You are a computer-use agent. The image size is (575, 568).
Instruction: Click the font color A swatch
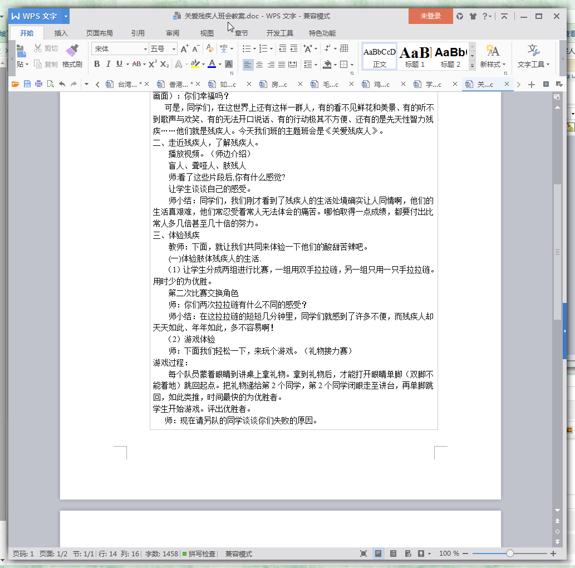coord(212,64)
